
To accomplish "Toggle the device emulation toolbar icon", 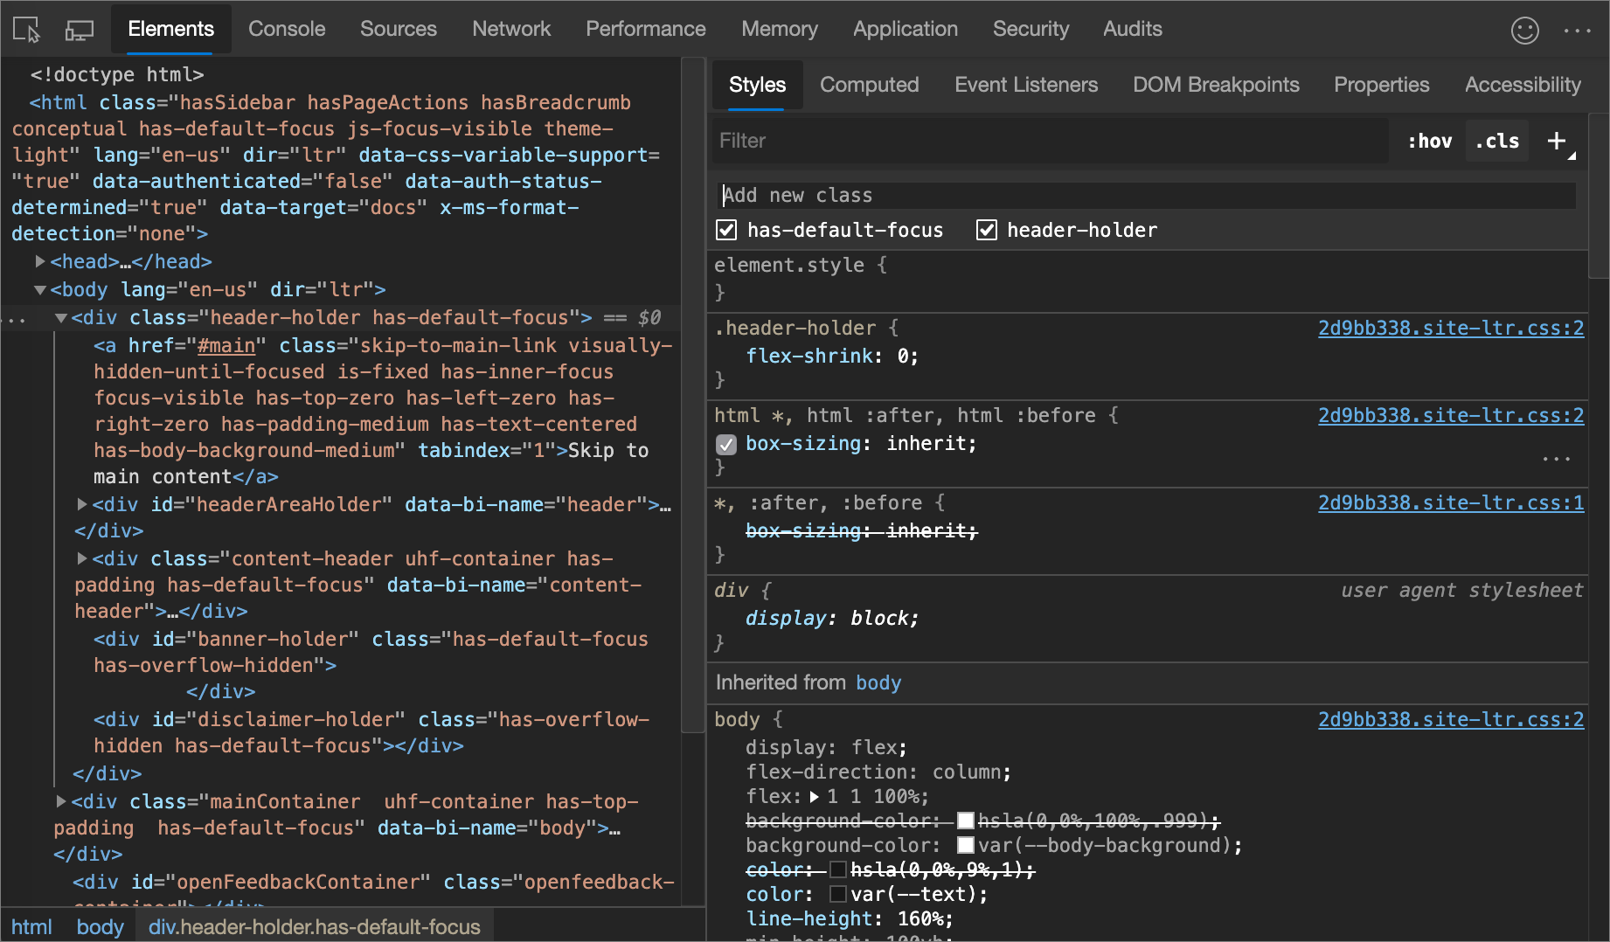I will (x=80, y=30).
